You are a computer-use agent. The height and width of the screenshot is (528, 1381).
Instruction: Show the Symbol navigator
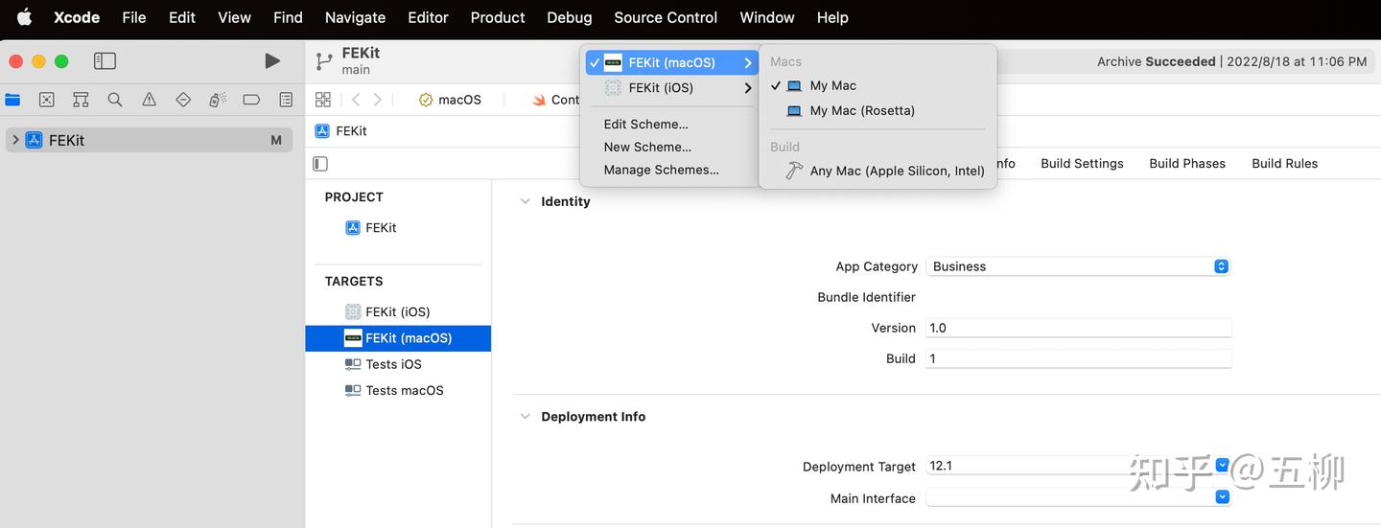point(81,100)
